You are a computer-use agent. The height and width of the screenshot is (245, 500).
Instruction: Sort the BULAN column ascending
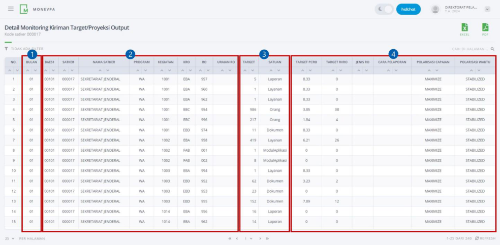[28, 71]
